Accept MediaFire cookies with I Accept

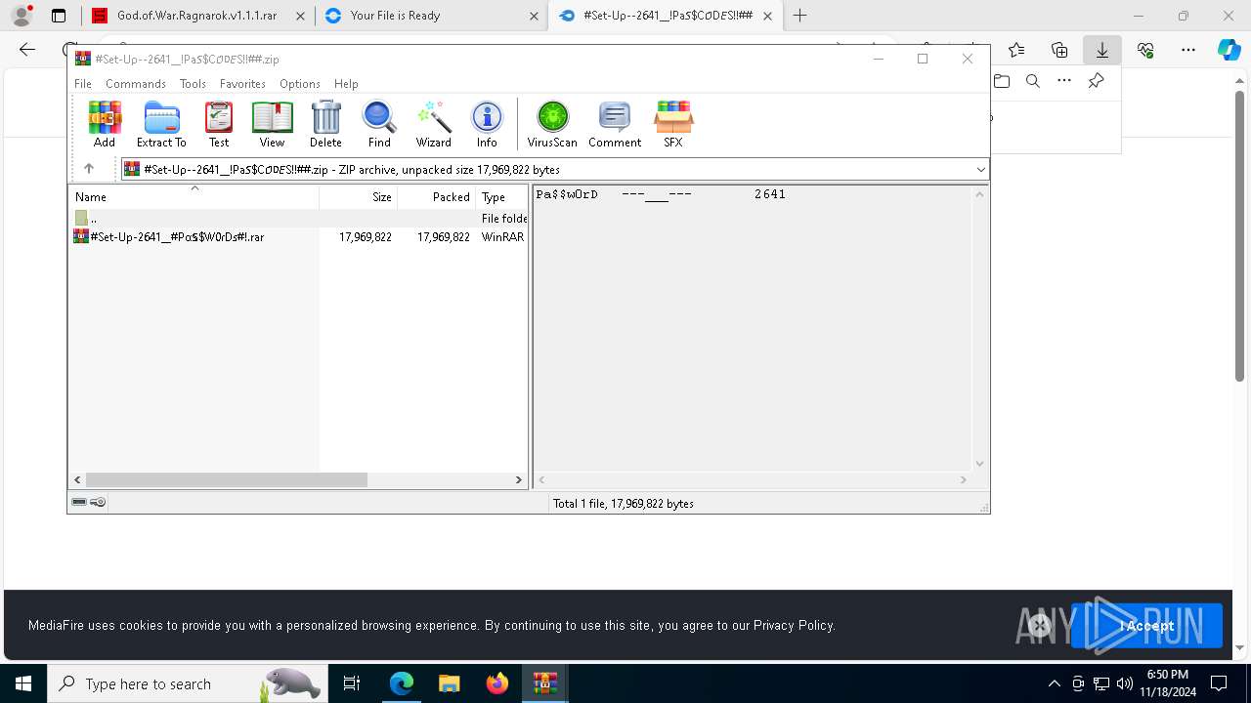click(x=1146, y=626)
